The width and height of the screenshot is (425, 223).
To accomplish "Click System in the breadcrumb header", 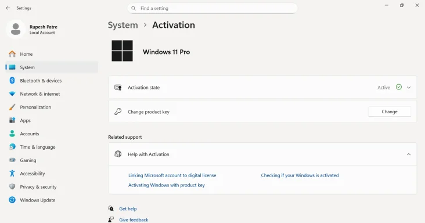I will (123, 25).
